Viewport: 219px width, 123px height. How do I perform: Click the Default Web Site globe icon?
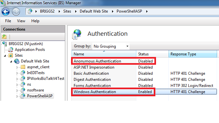point(17,61)
